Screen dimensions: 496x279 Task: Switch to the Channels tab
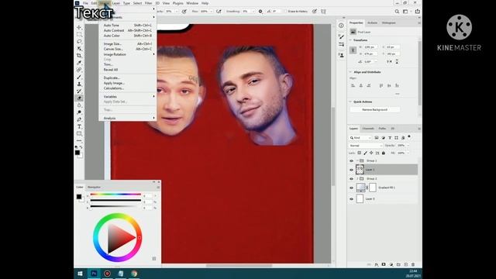coord(368,129)
